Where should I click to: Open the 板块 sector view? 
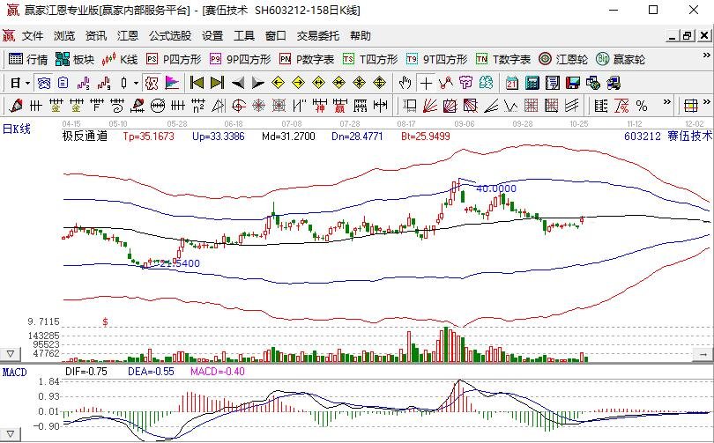tap(75, 60)
